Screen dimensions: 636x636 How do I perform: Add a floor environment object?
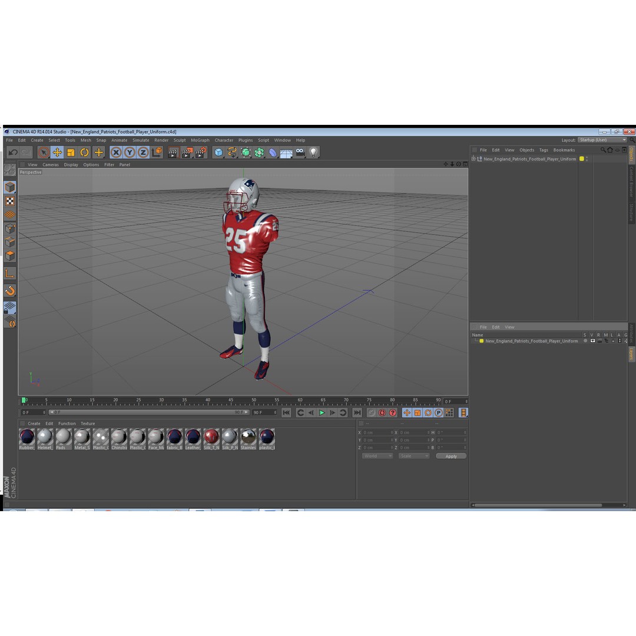(286, 153)
